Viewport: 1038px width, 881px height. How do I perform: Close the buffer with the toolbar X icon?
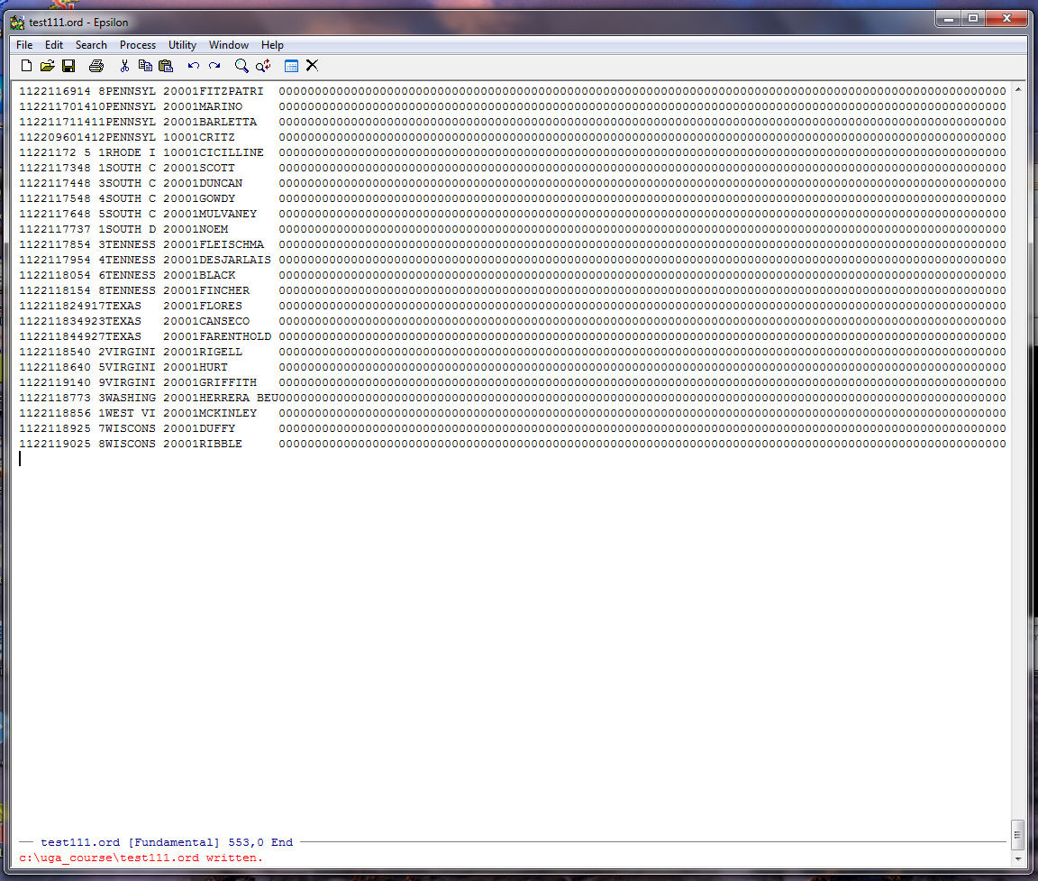click(312, 66)
